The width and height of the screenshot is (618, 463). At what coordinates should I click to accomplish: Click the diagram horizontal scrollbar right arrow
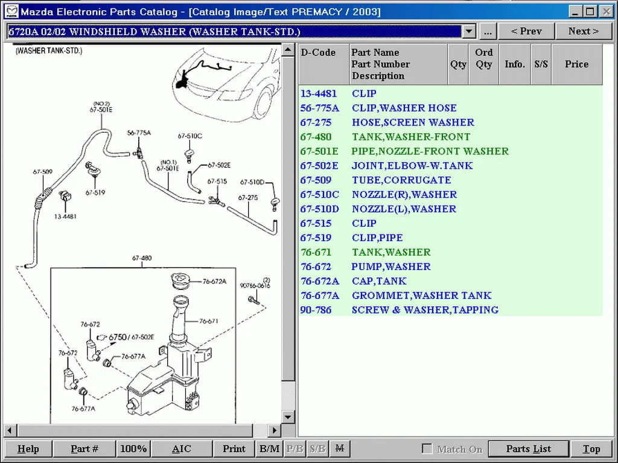click(x=275, y=430)
